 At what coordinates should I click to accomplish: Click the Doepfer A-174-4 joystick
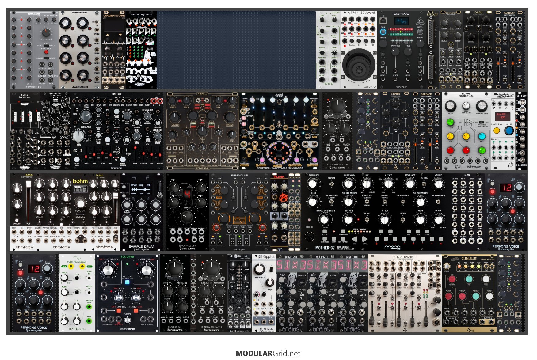tap(359, 65)
